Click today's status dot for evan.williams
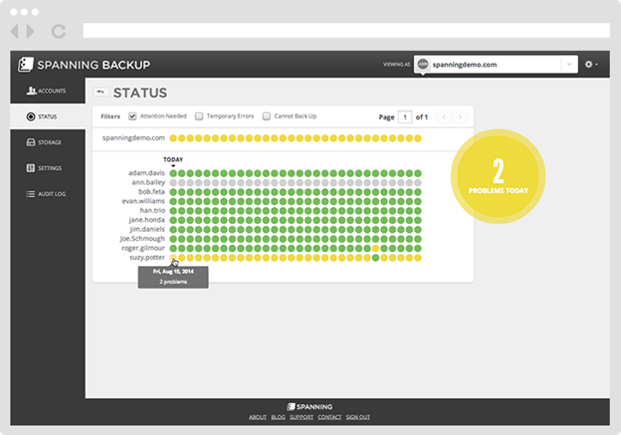The width and height of the screenshot is (621, 435). click(x=173, y=201)
